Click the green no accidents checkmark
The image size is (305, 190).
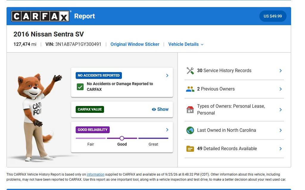tap(80, 87)
